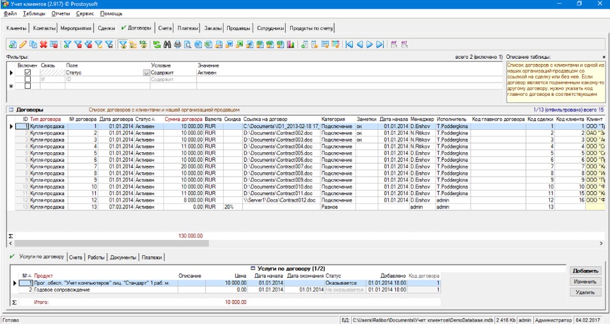Enable the ID filter row checkbox

point(27,79)
